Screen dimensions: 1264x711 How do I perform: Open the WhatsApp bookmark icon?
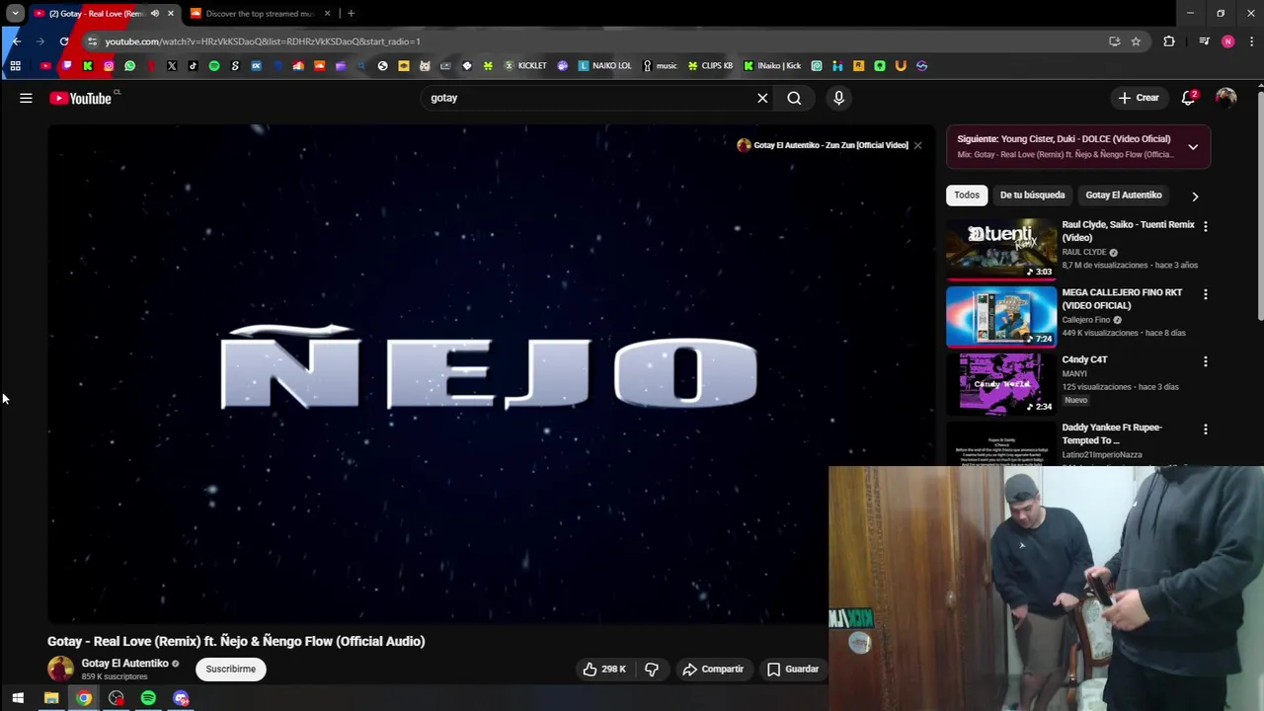tap(129, 66)
